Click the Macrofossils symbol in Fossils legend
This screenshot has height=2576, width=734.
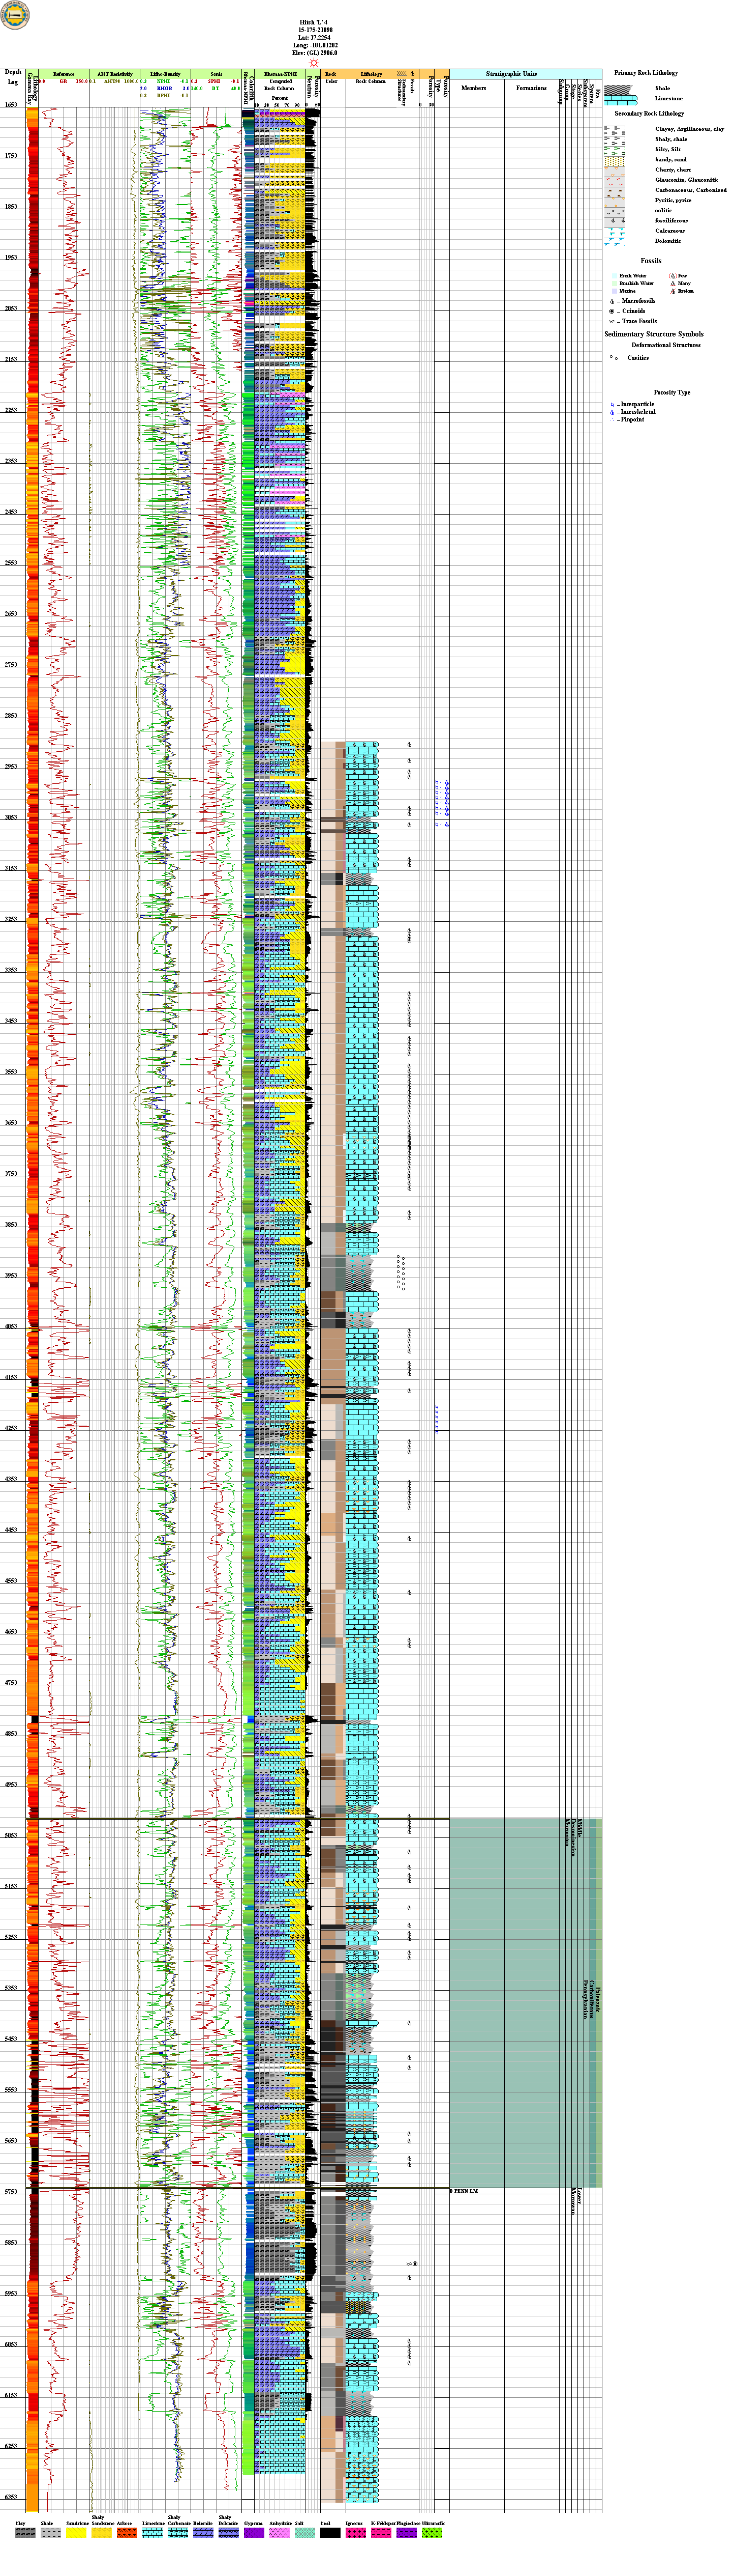tap(612, 301)
